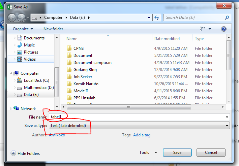
Task: Click the Excel icon in the title bar
Action: point(9,7)
